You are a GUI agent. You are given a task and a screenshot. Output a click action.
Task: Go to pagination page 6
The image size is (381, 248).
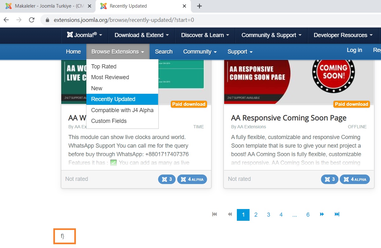(x=308, y=215)
